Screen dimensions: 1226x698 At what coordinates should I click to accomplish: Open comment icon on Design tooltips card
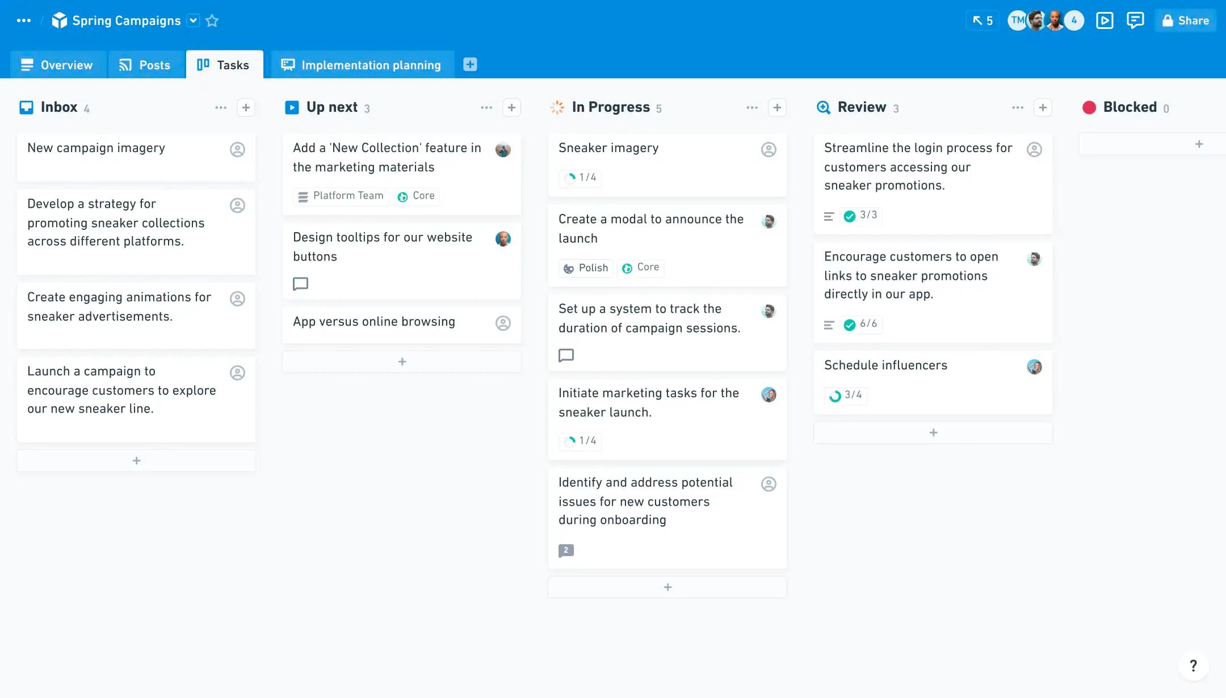[x=300, y=284]
